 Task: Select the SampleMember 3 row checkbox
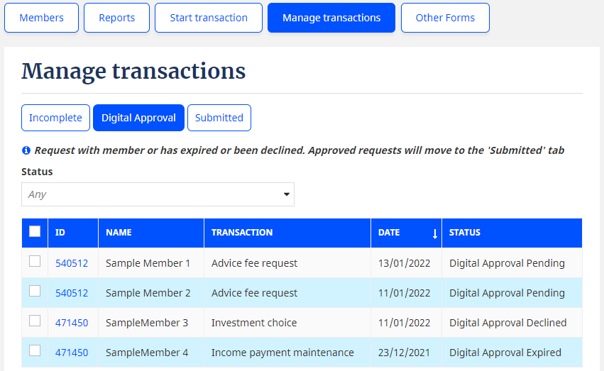(35, 321)
